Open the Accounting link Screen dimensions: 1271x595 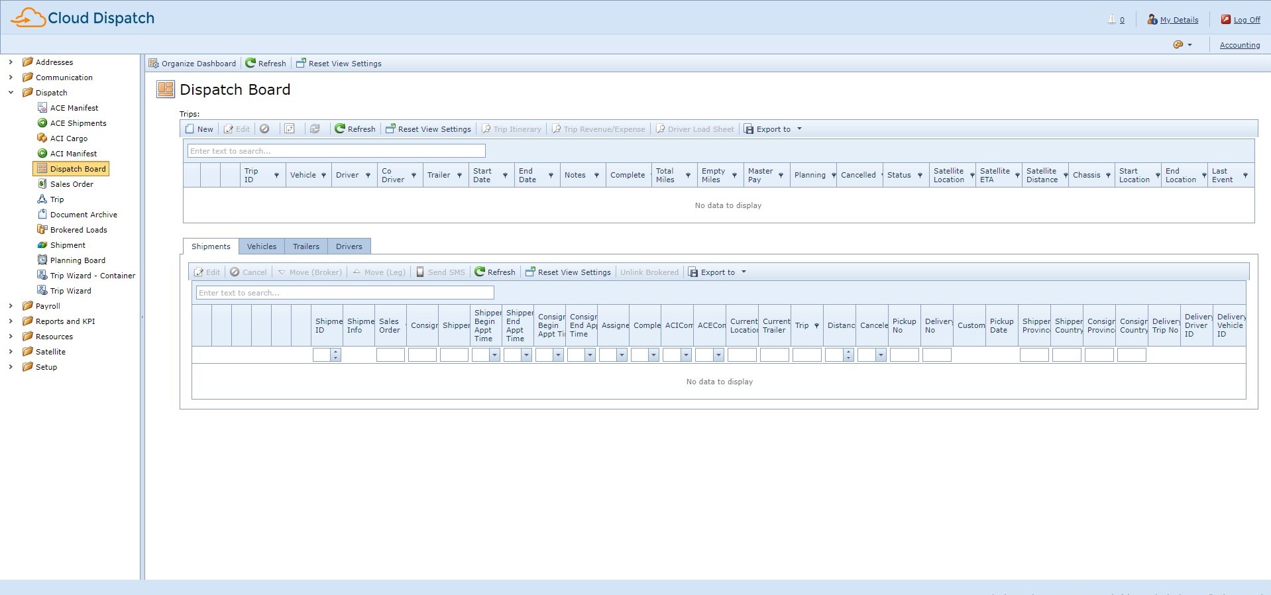coord(1240,45)
